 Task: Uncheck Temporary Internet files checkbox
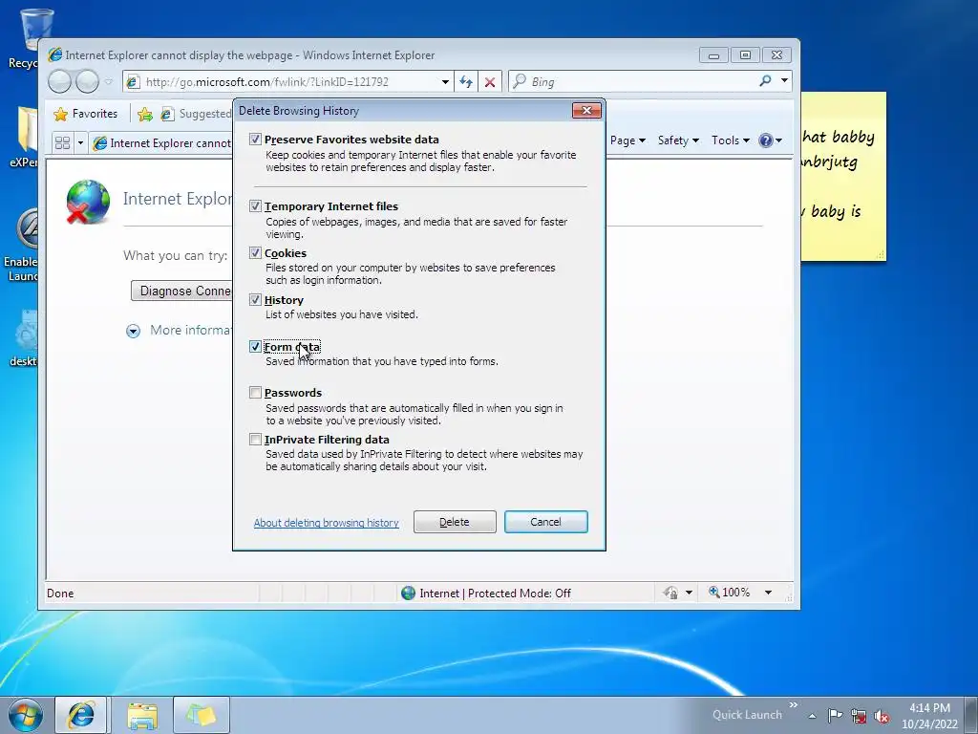pyautogui.click(x=255, y=206)
